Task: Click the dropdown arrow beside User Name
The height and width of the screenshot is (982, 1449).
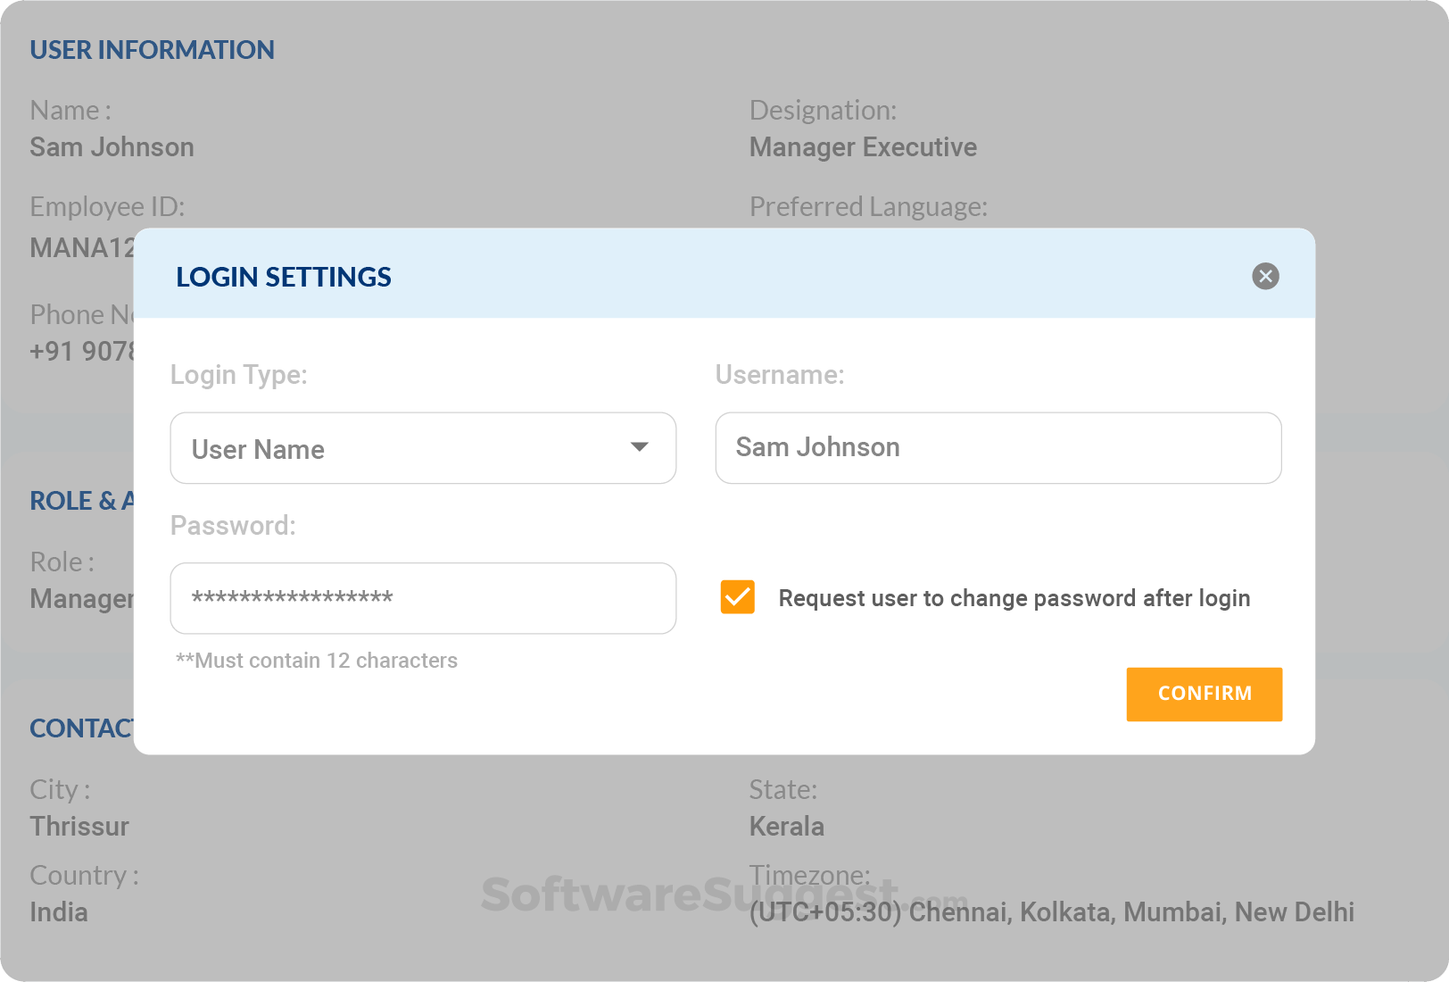Action: pyautogui.click(x=639, y=449)
